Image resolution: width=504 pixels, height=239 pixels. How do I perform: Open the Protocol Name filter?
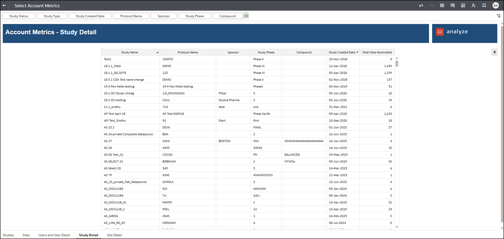(131, 16)
